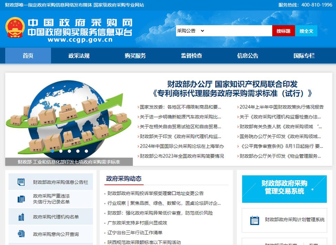Open 财政部有关负责人就《政府采购领域 link

tap(281, 127)
